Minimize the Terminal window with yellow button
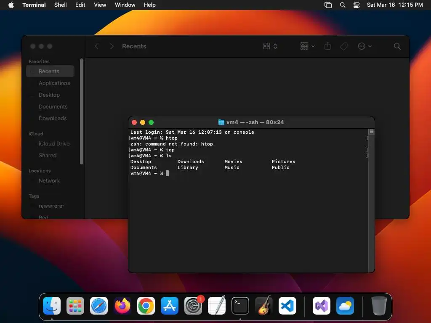The width and height of the screenshot is (431, 323). (143, 122)
